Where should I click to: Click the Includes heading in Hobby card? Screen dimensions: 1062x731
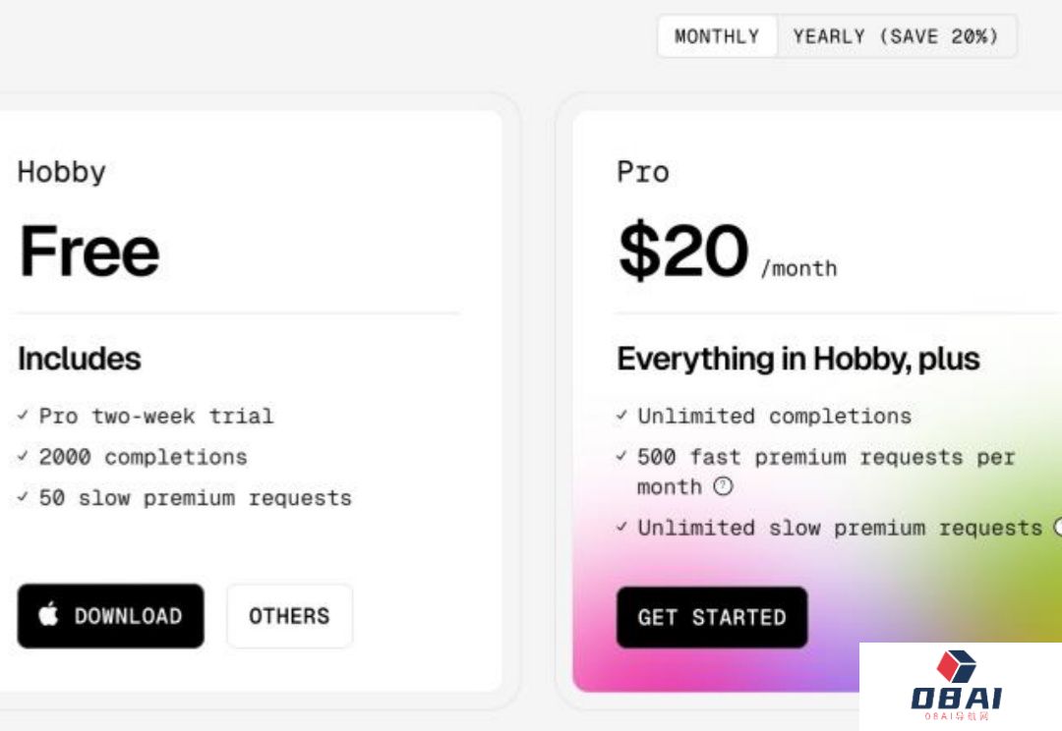tap(80, 359)
